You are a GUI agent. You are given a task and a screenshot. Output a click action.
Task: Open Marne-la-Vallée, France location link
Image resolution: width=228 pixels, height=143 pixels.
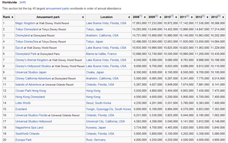point(101,54)
